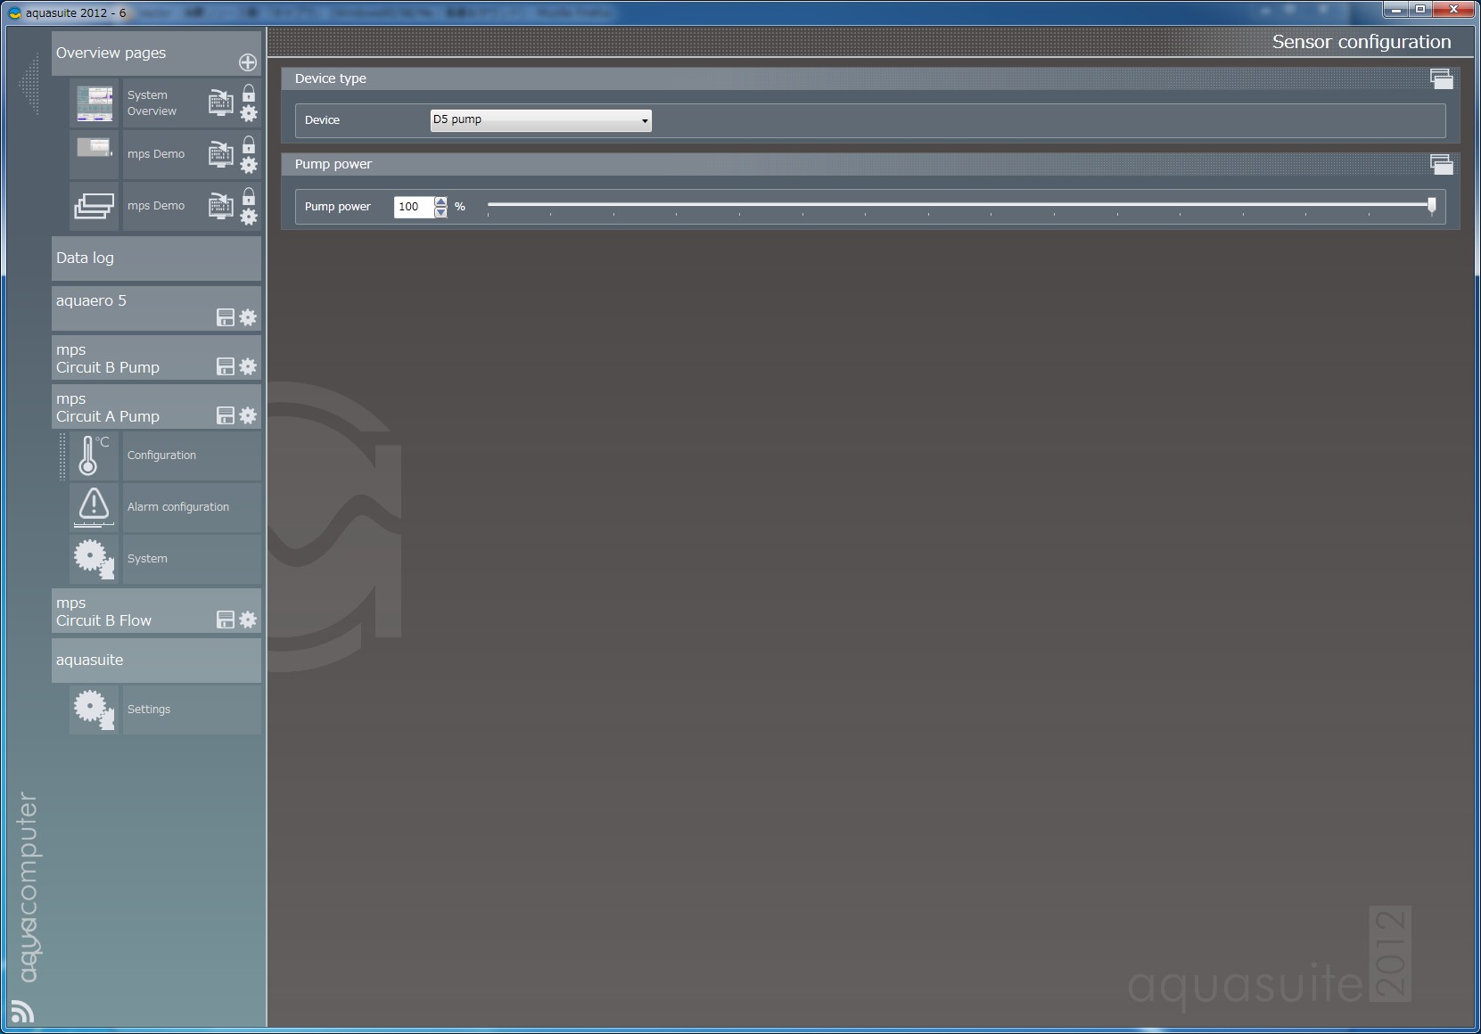The width and height of the screenshot is (1481, 1034).
Task: Open the Circuit B Flow gear settings
Action: point(248,620)
